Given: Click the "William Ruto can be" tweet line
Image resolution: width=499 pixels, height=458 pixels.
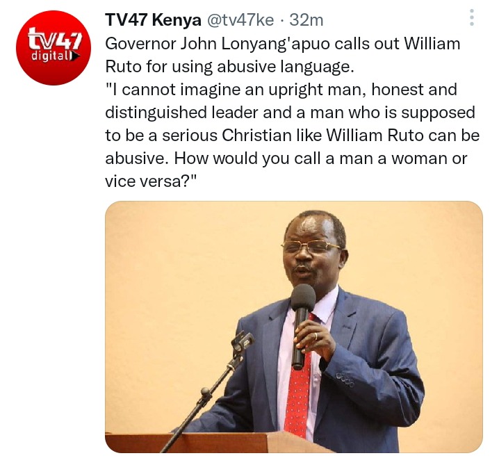Looking at the screenshot, I should pos(403,136).
